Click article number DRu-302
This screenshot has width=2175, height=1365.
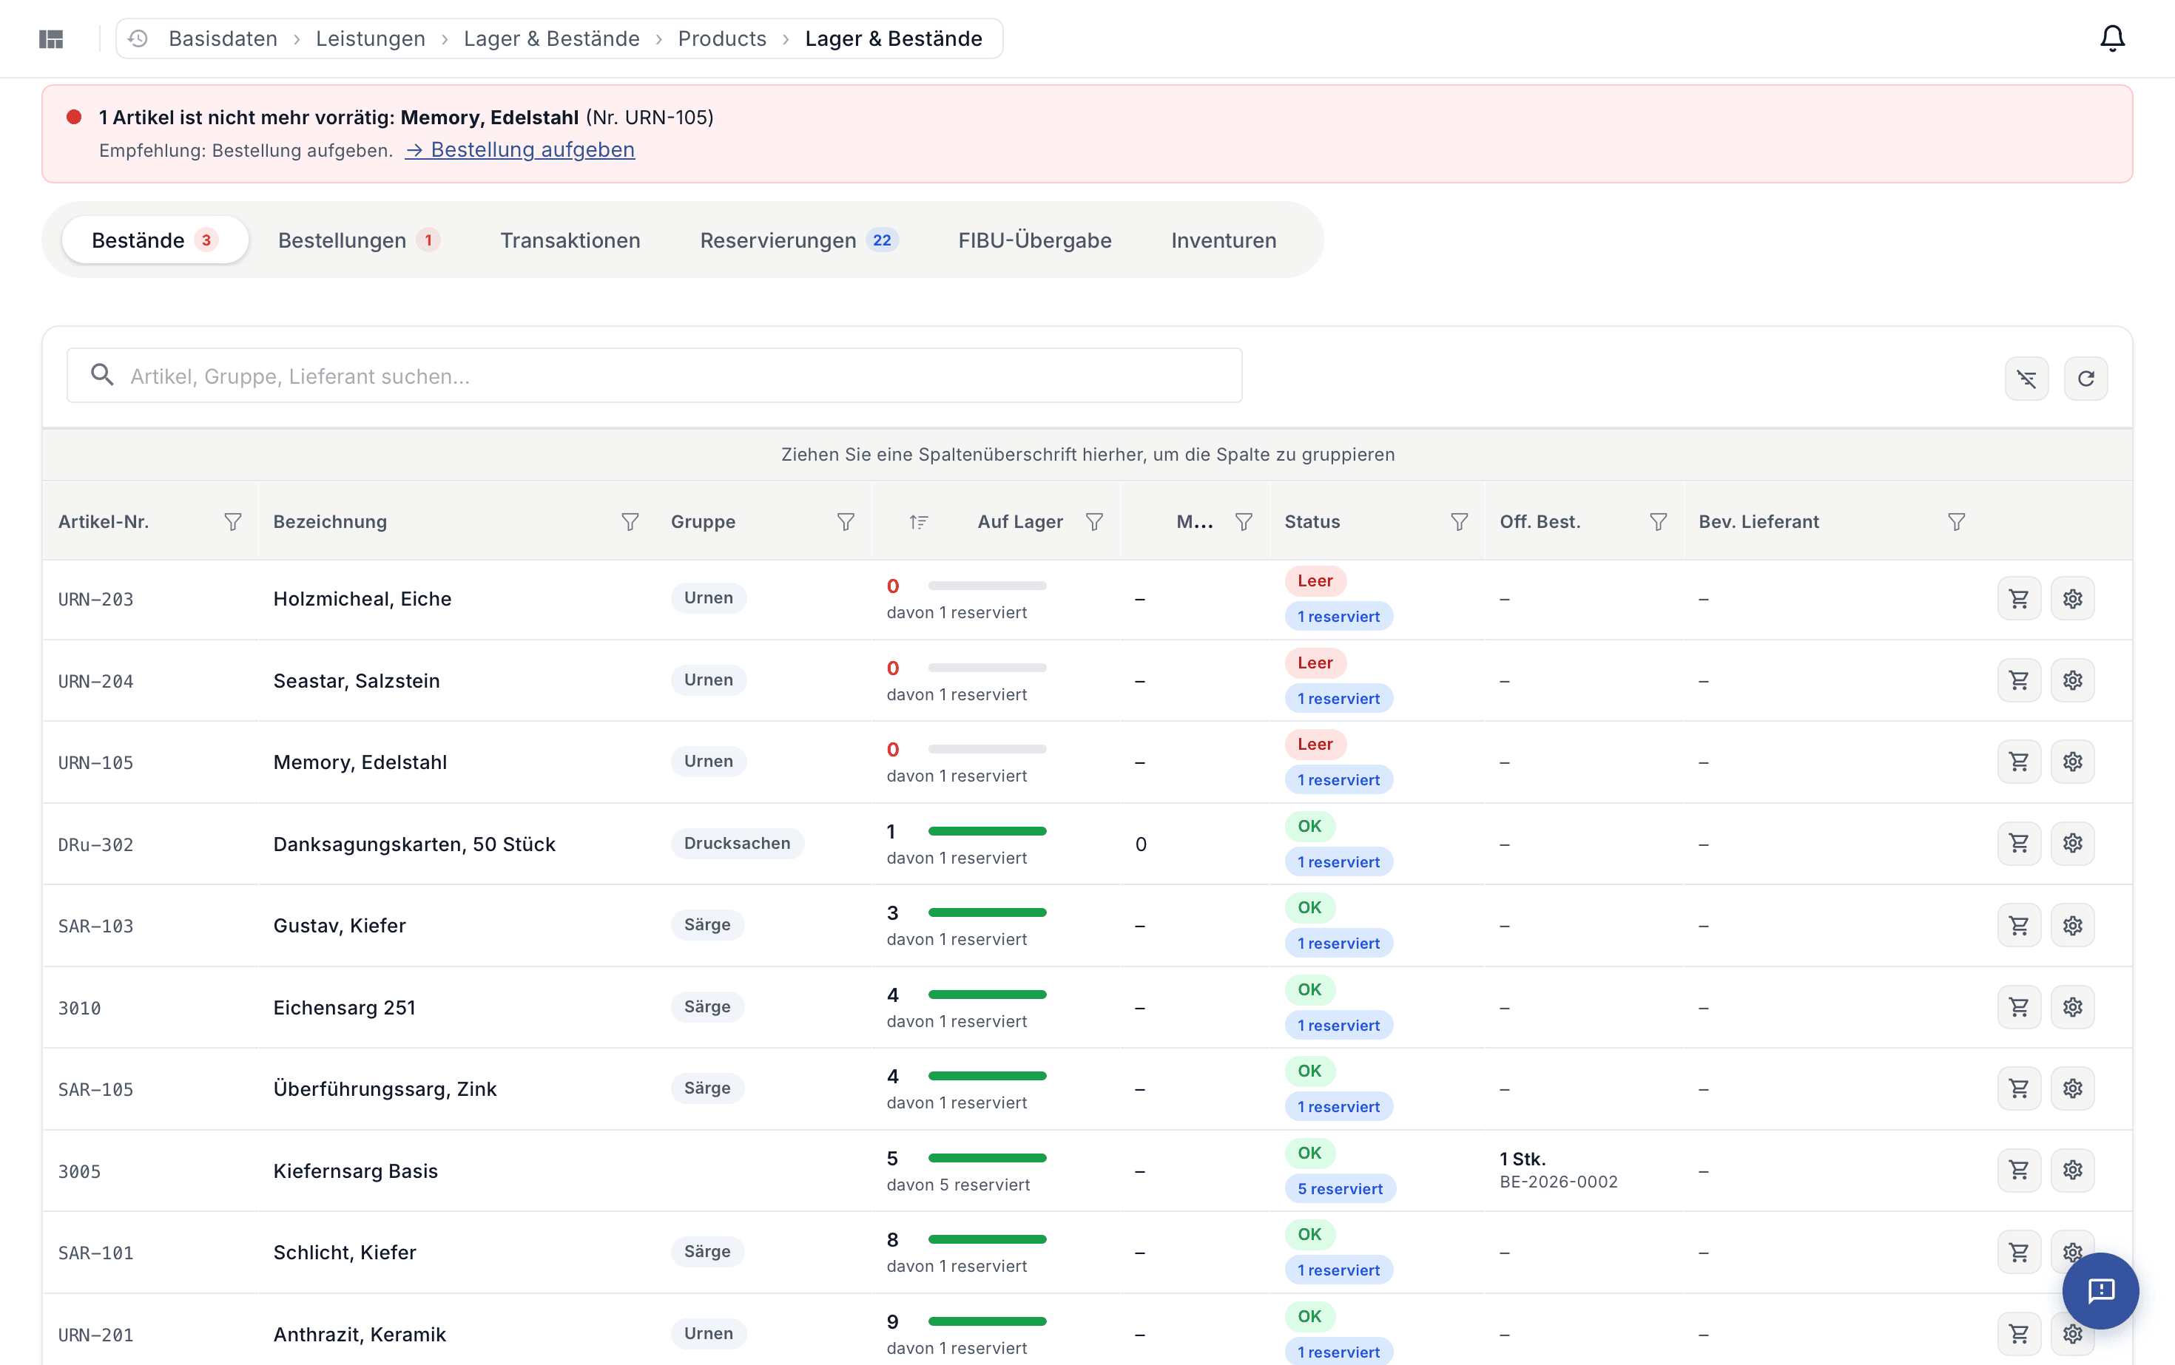point(95,845)
